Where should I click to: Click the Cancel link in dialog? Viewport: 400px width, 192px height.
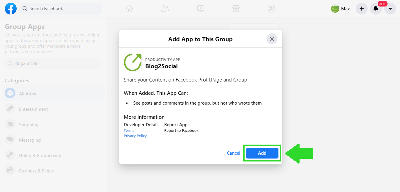click(x=233, y=153)
